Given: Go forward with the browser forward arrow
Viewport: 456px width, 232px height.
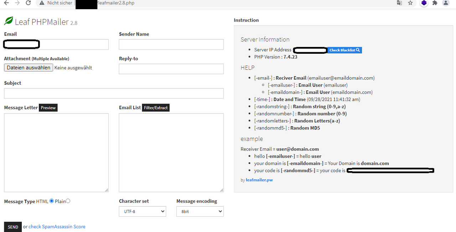Looking at the screenshot, I should (17, 3).
